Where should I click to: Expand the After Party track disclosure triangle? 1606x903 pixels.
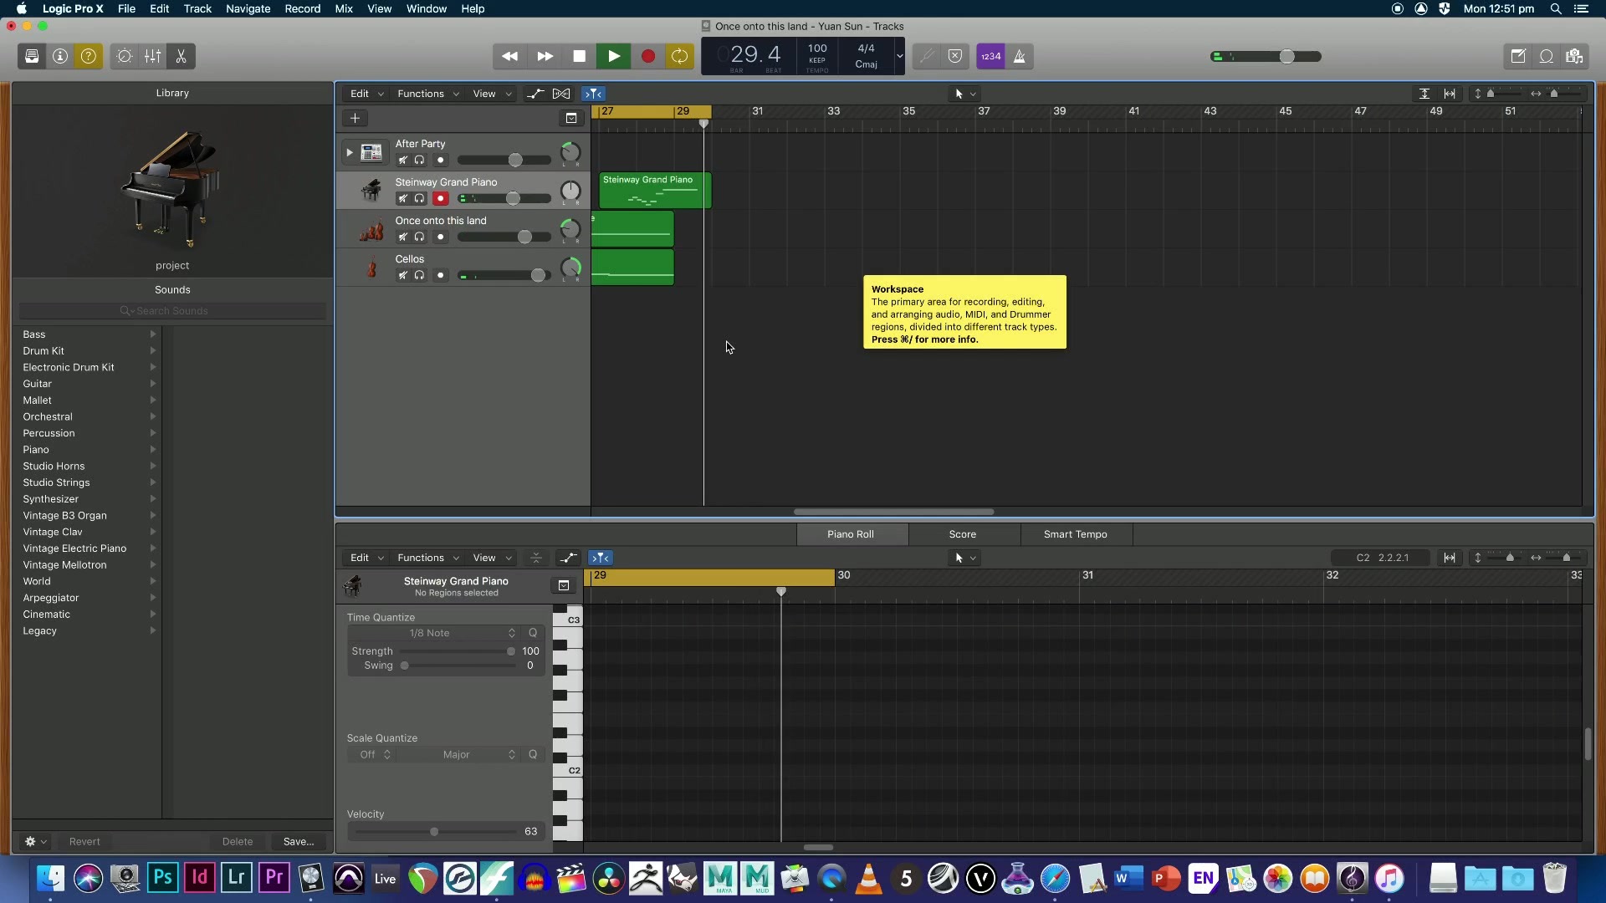tap(350, 152)
